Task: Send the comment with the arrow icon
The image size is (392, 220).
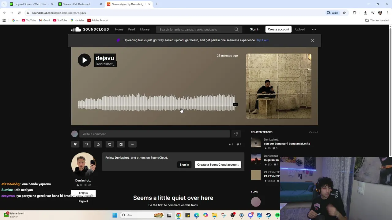Action: pyautogui.click(x=236, y=134)
